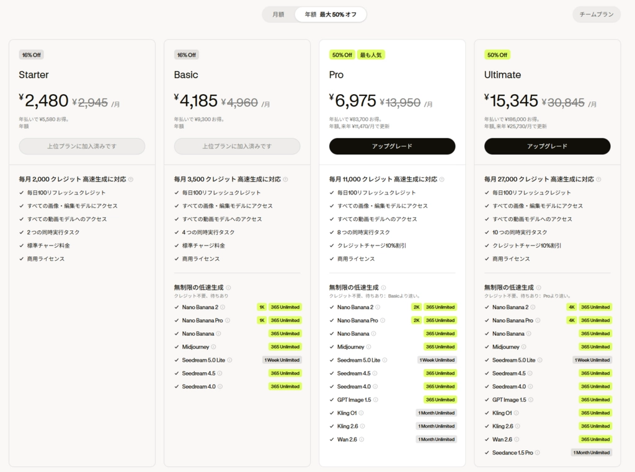Click info icon beside Pro 11,000 credits

[x=442, y=180]
